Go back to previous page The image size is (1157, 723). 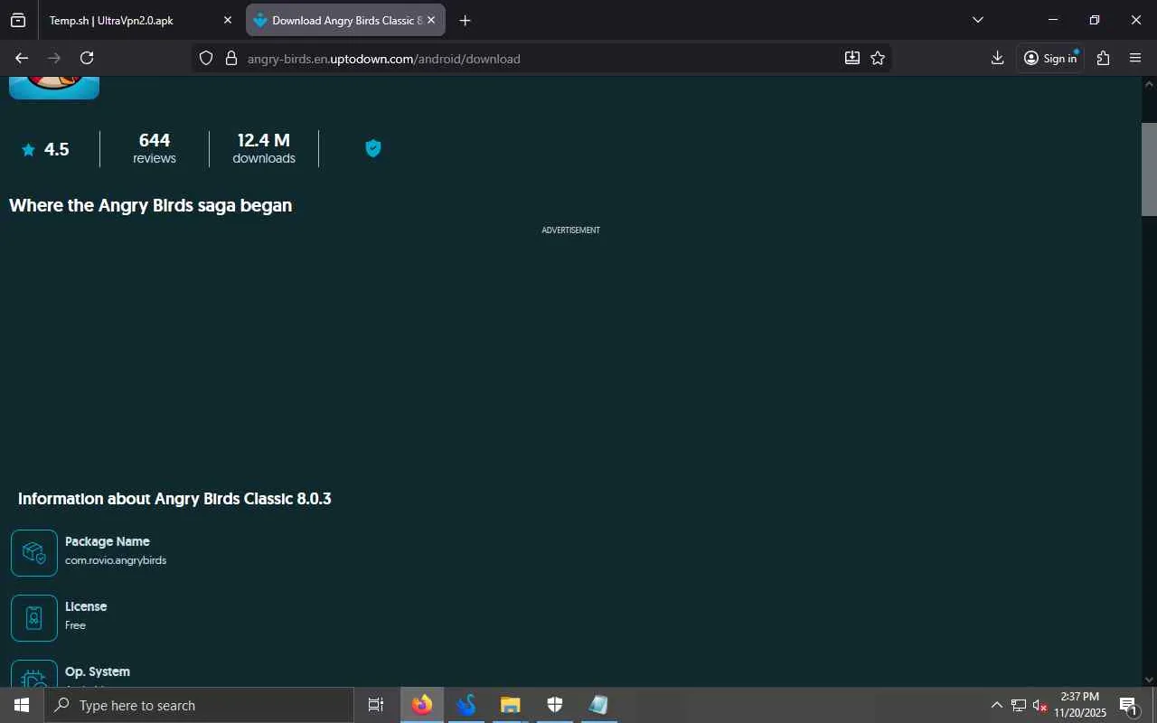pyautogui.click(x=22, y=58)
